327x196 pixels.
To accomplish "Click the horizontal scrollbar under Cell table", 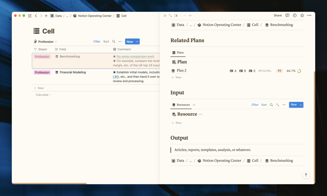I will [49, 184].
